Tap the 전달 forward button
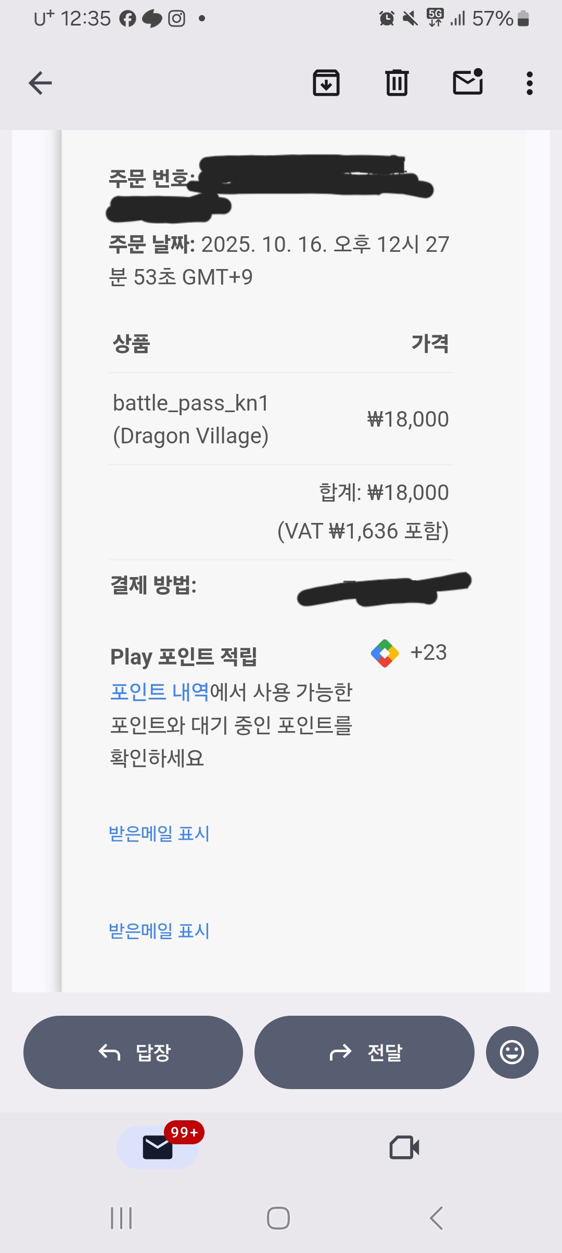 click(x=364, y=1052)
